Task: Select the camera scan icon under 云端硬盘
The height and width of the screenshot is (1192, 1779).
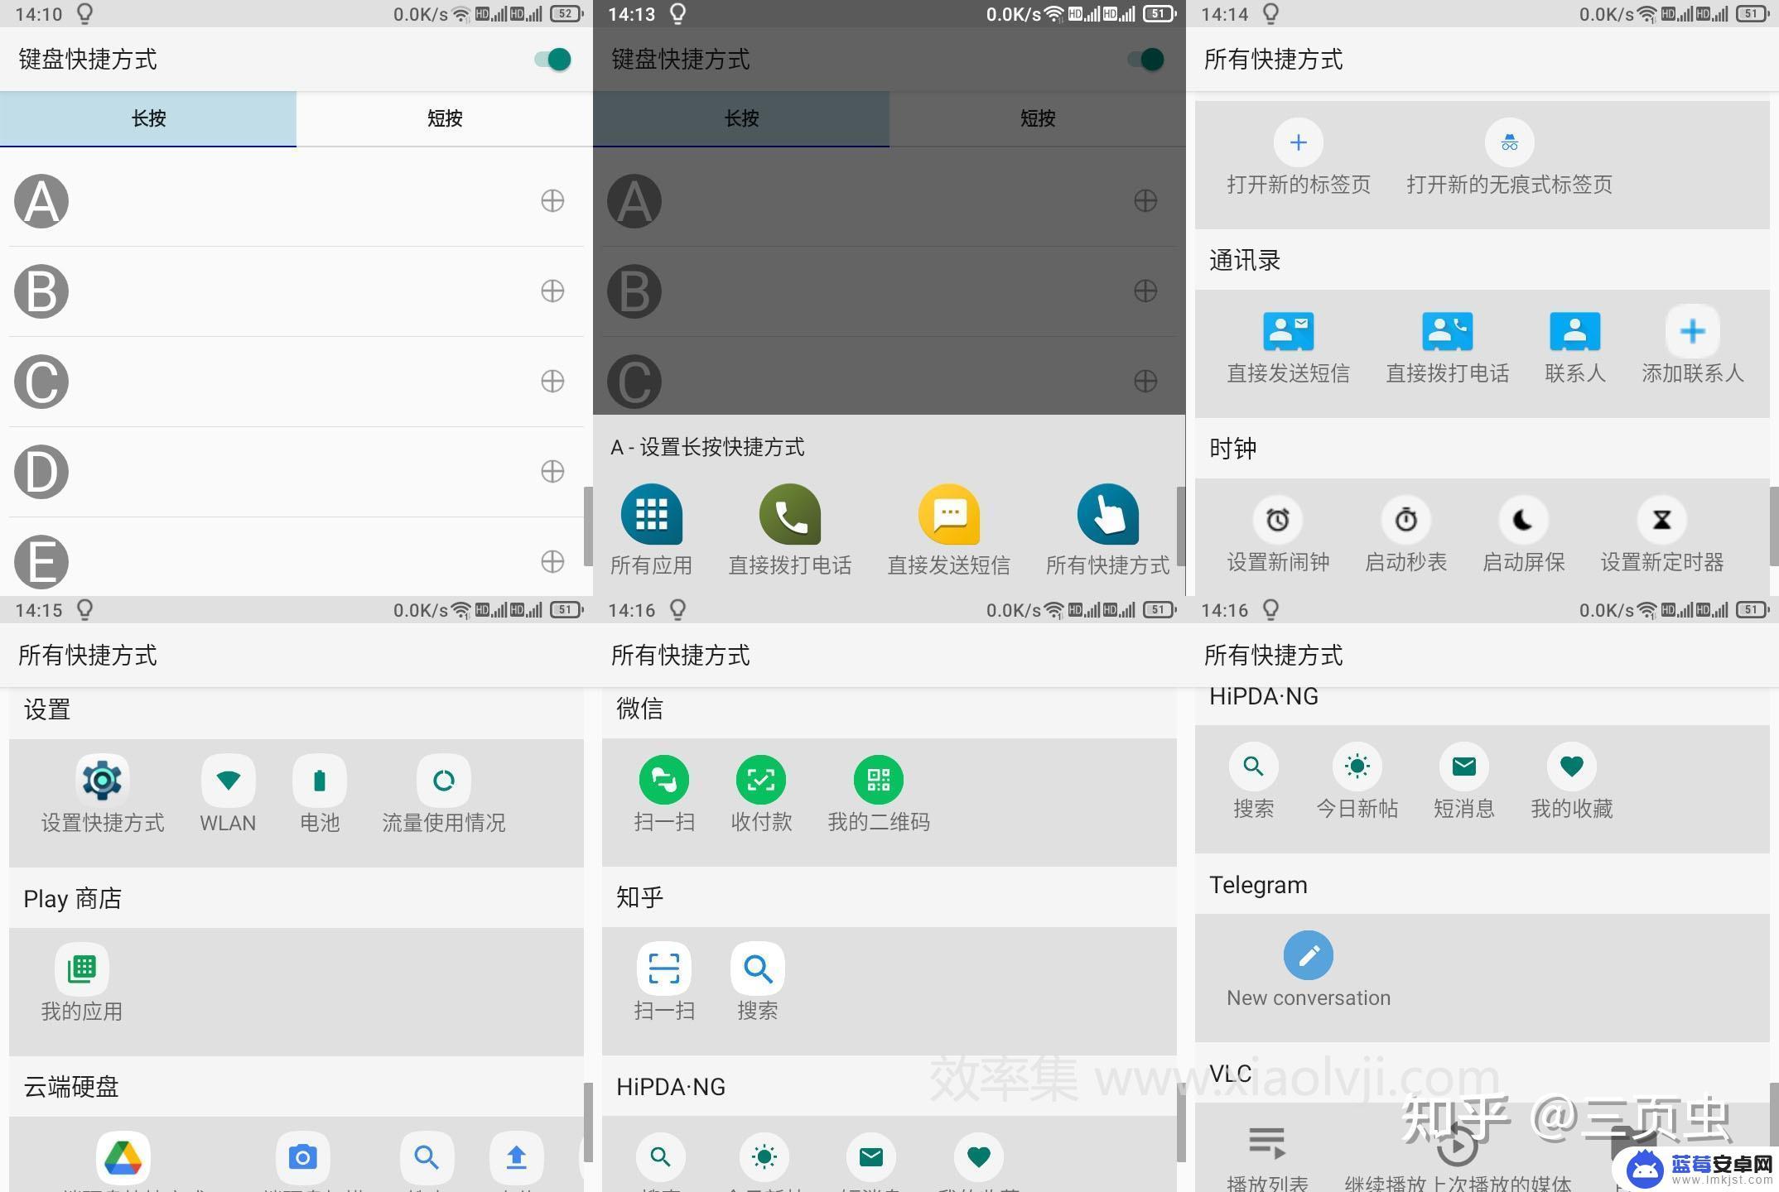Action: click(x=302, y=1157)
